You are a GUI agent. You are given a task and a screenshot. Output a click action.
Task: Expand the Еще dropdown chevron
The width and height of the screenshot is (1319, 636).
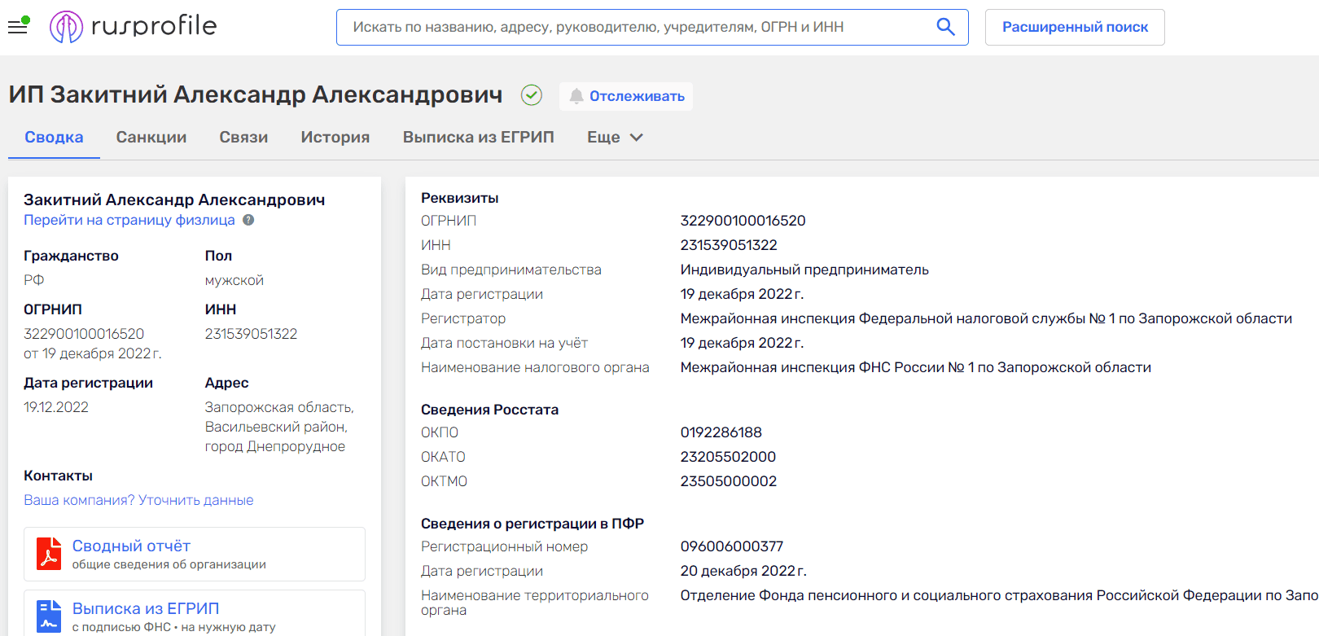point(637,138)
